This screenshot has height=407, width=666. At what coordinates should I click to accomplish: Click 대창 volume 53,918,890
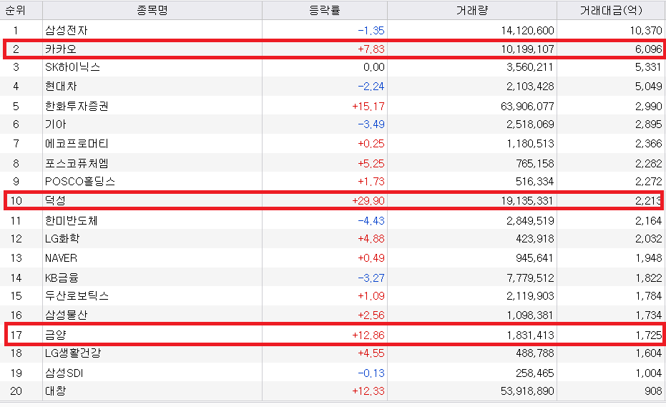(x=527, y=391)
